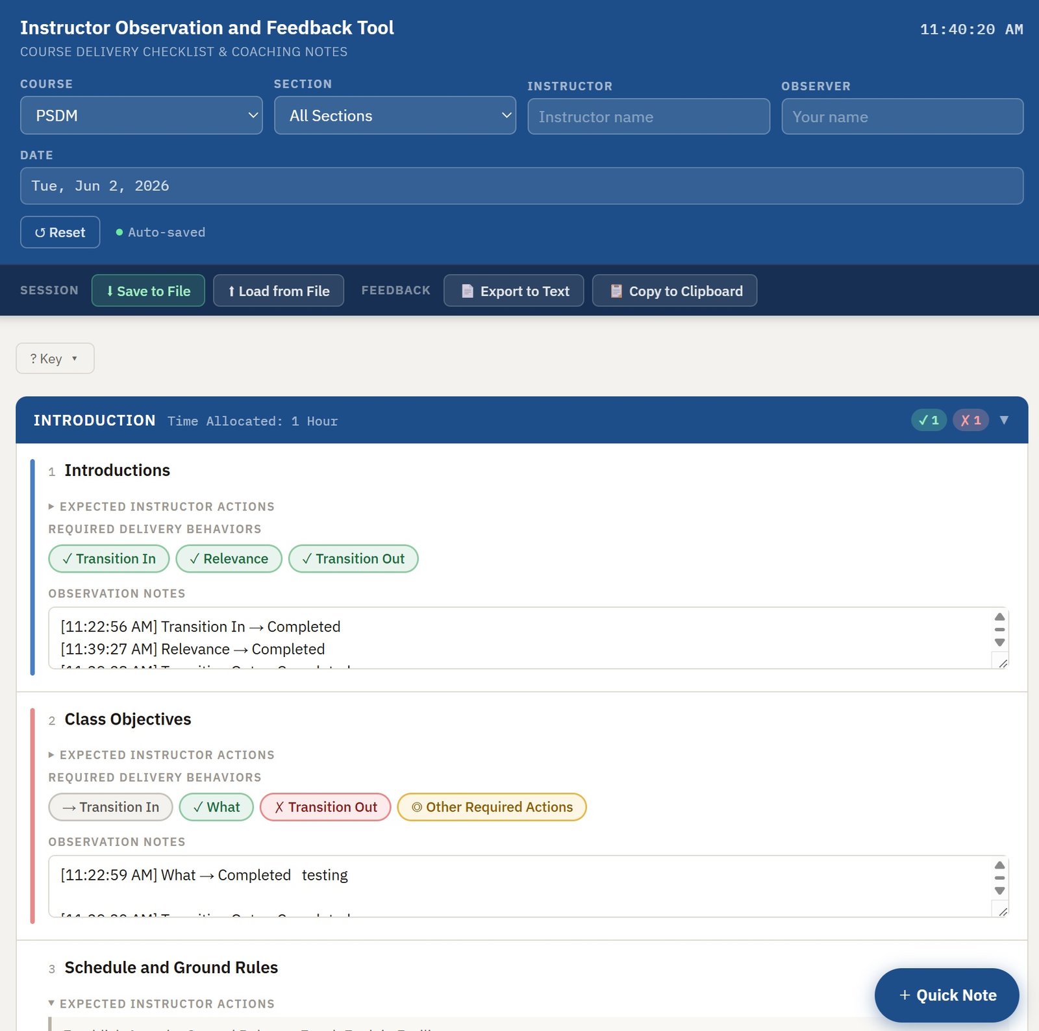The width and height of the screenshot is (1039, 1031).
Task: Click the completed count badge in Introduction header
Action: click(929, 420)
